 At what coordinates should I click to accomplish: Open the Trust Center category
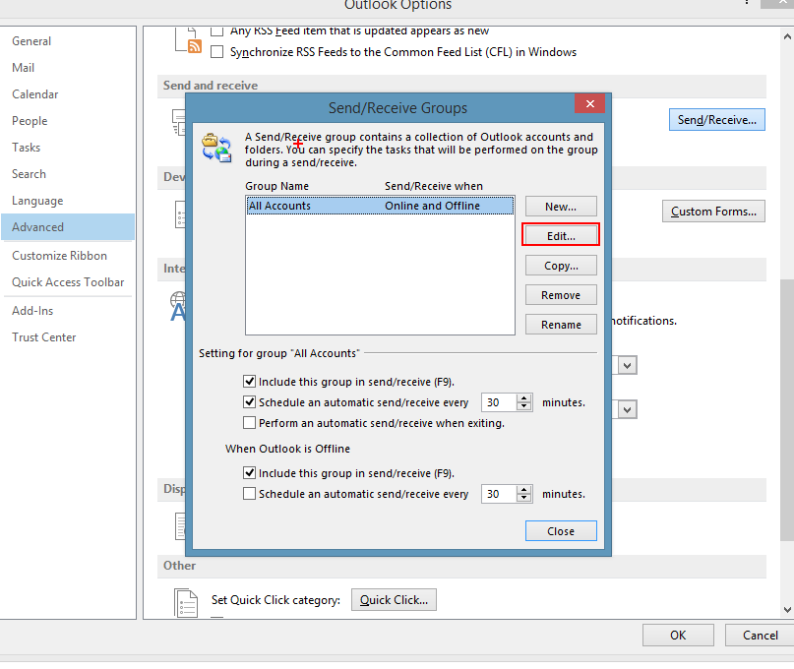tap(68, 337)
